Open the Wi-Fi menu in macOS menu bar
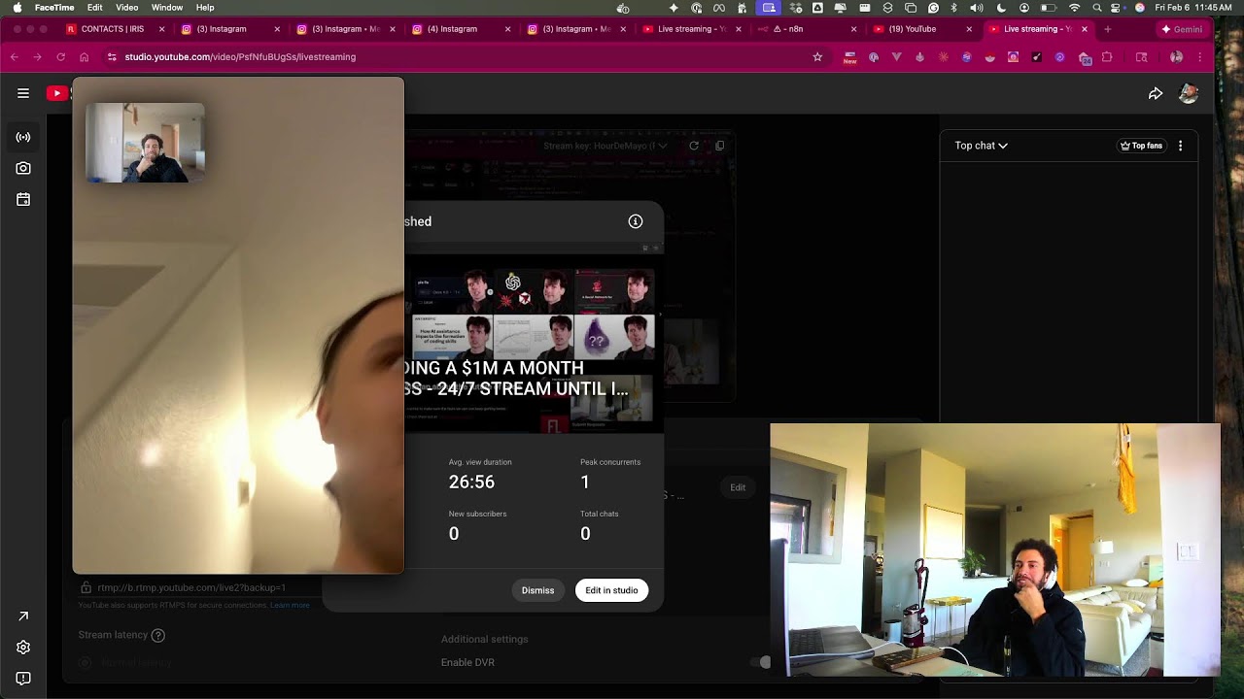Image resolution: width=1244 pixels, height=699 pixels. pyautogui.click(x=1074, y=7)
